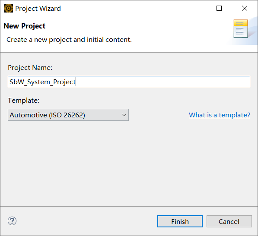Image resolution: width=258 pixels, height=236 pixels.
Task: Confirm with the Finish button
Action: tap(180, 221)
